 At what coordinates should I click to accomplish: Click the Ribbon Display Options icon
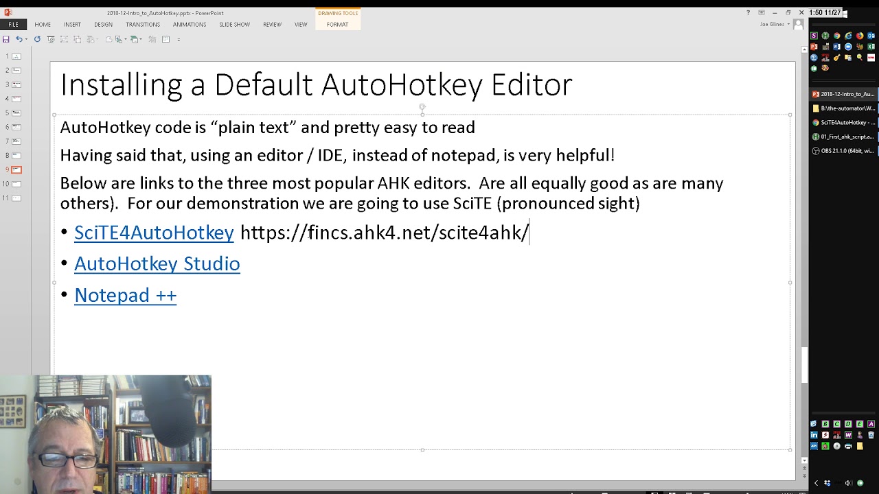pos(762,12)
